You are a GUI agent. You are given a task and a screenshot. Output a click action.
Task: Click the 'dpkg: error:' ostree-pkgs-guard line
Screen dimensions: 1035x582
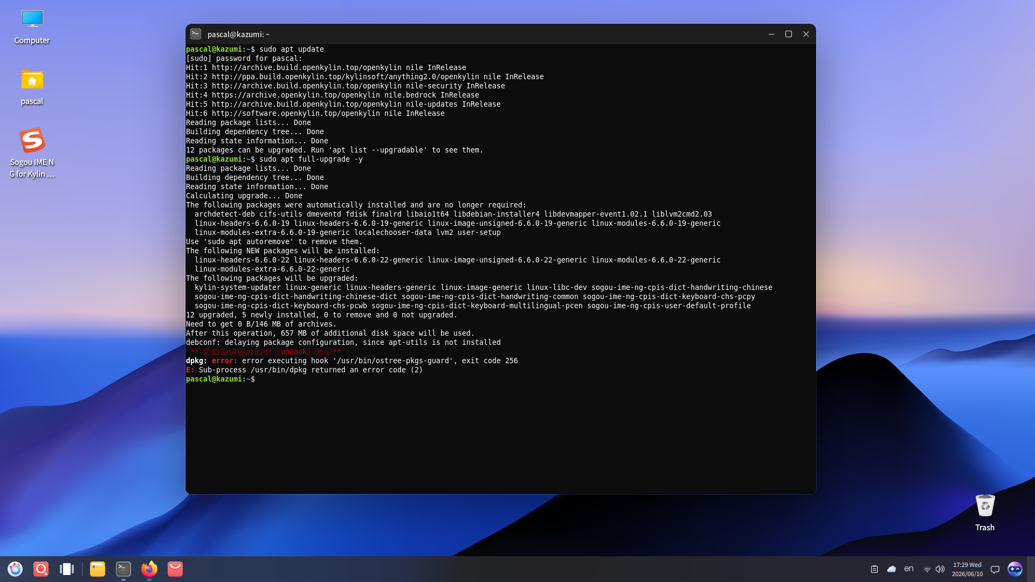click(352, 361)
